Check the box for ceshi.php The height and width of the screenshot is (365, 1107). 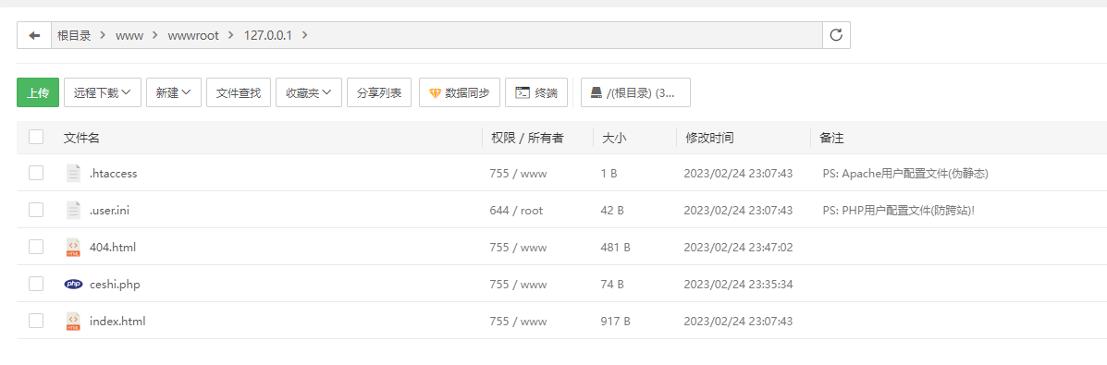coord(36,284)
